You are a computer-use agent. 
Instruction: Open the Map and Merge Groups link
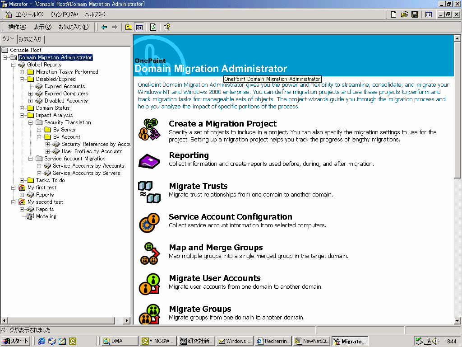(x=216, y=247)
